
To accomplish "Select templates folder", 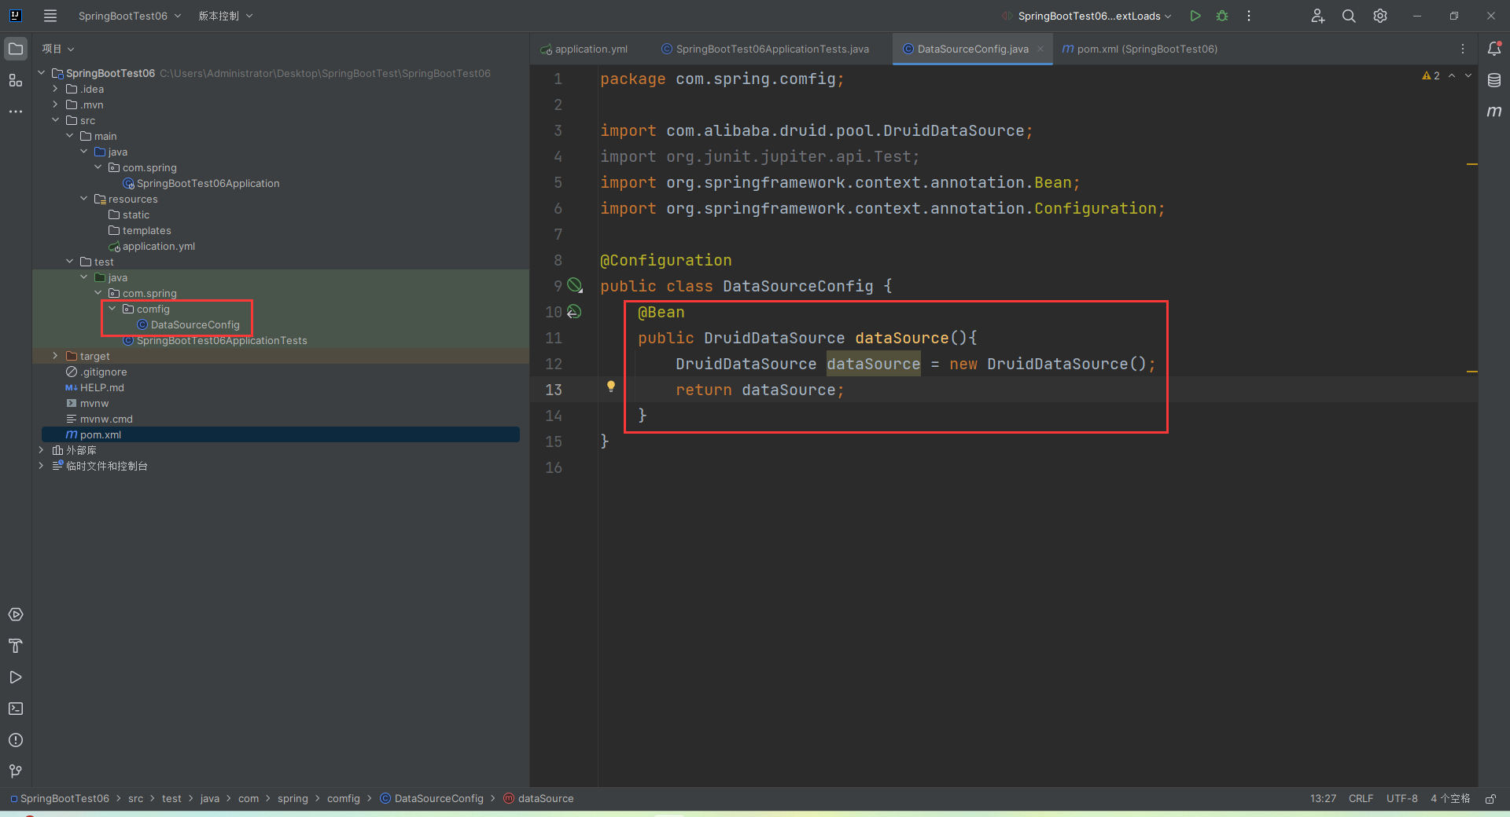I will click(x=146, y=230).
